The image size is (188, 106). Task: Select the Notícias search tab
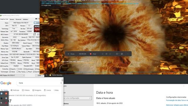(15, 90)
